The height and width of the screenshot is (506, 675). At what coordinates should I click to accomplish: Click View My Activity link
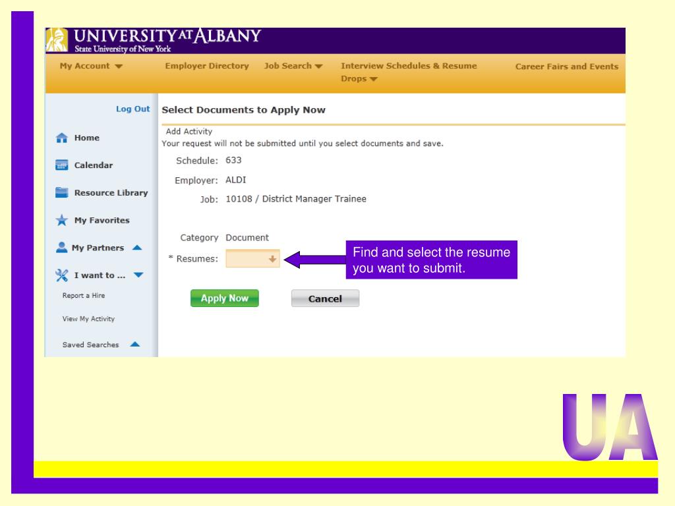point(88,319)
